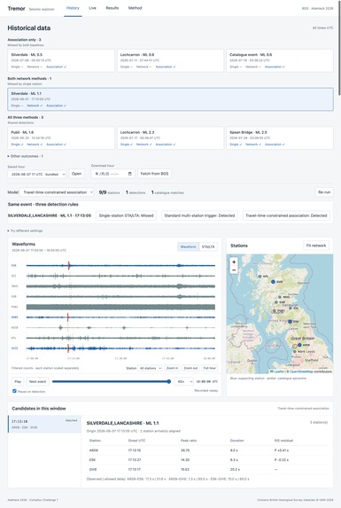Start replay with the Play button
The height and width of the screenshot is (508, 341).
18,381
